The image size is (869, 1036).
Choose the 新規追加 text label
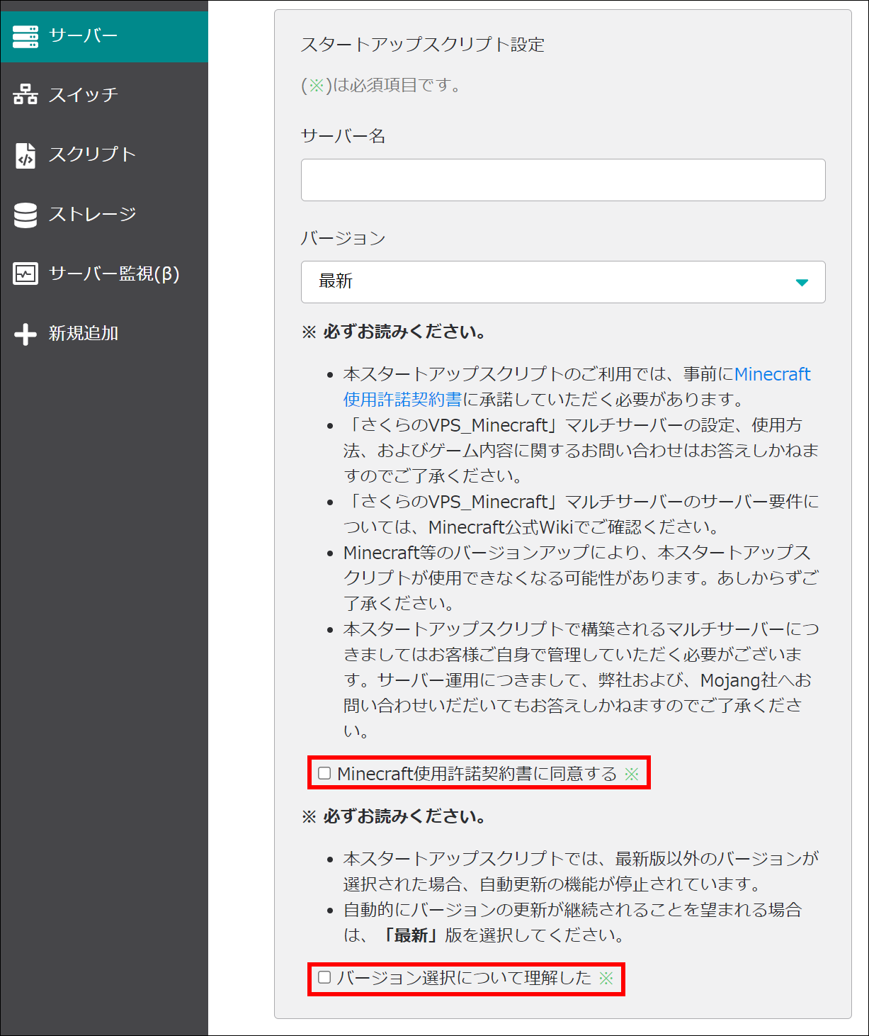(83, 333)
